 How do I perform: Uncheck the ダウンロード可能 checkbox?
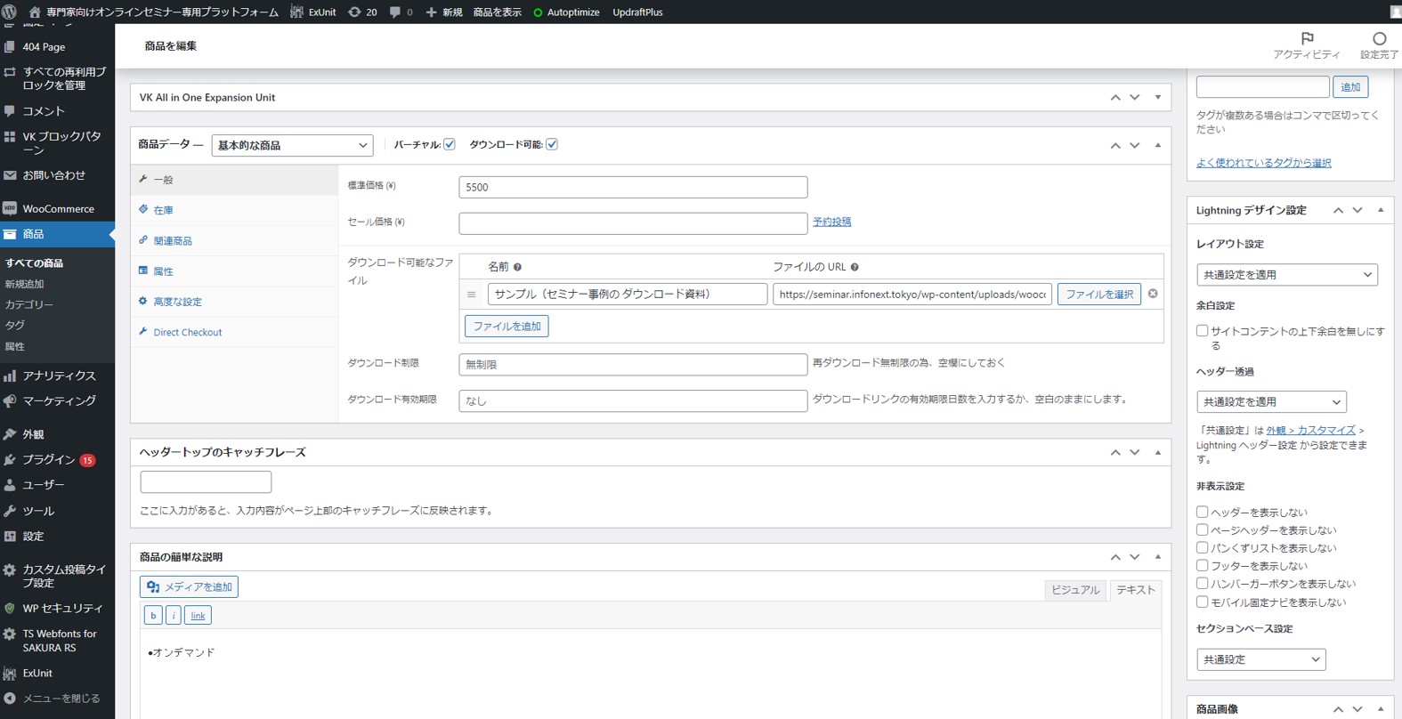[552, 144]
